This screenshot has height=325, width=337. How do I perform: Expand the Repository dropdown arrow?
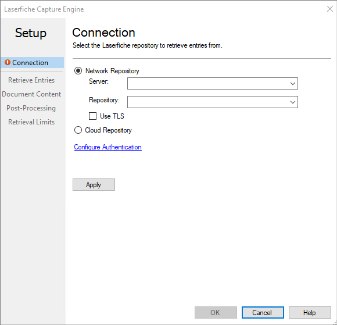coord(292,102)
